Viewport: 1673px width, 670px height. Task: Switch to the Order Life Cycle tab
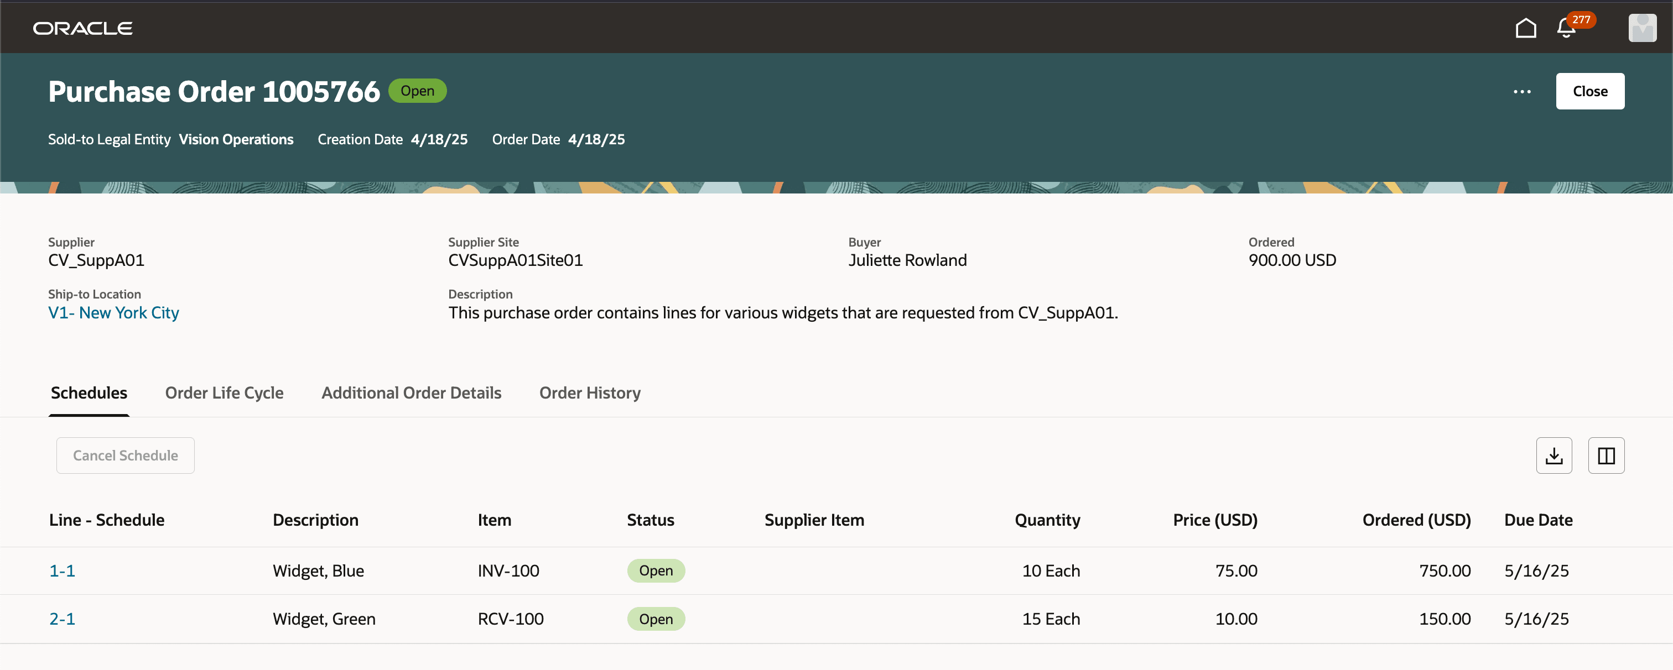point(224,392)
